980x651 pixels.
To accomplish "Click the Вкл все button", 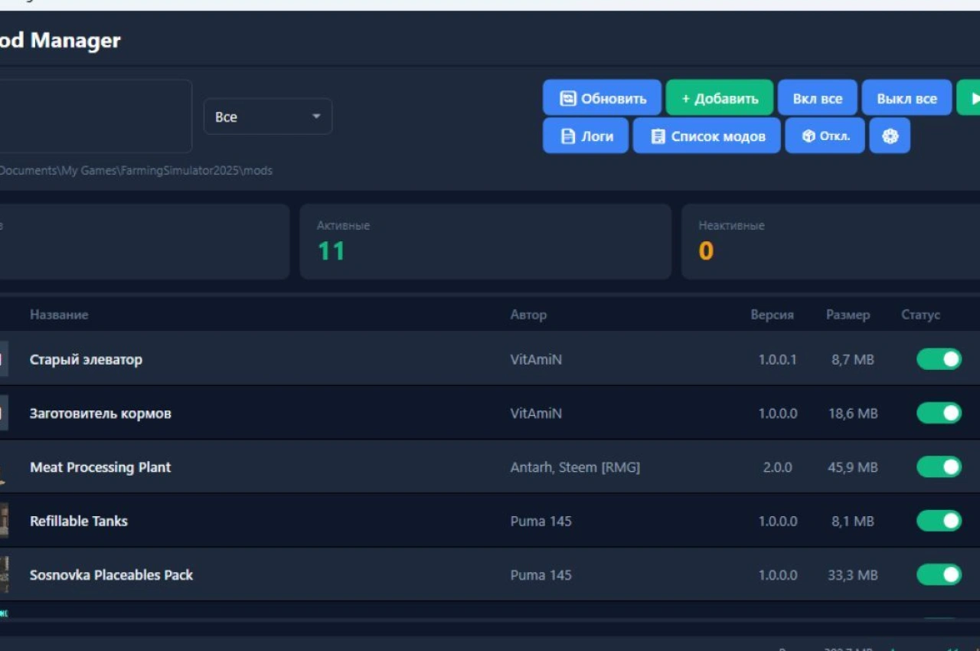I will coord(817,98).
